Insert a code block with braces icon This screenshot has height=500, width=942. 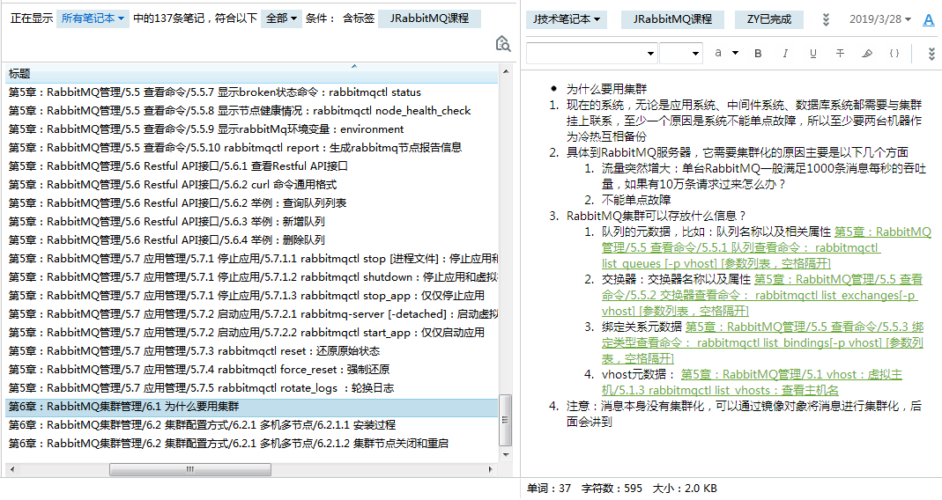894,54
